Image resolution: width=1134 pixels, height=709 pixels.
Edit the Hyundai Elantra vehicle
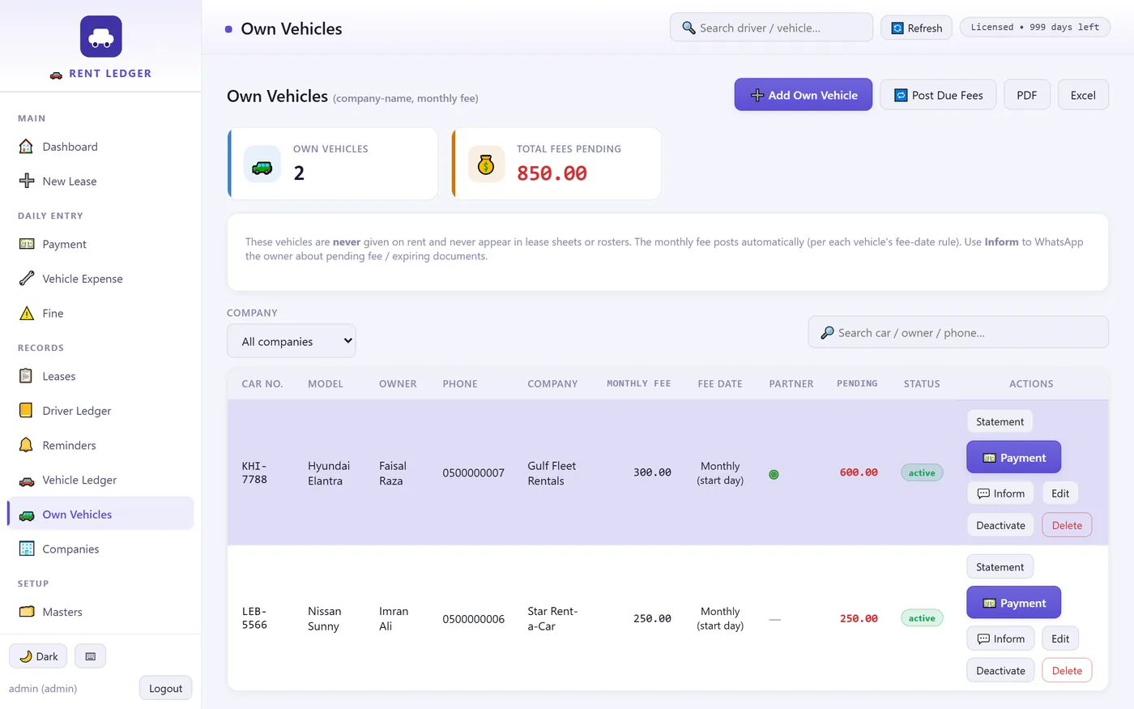(1060, 493)
